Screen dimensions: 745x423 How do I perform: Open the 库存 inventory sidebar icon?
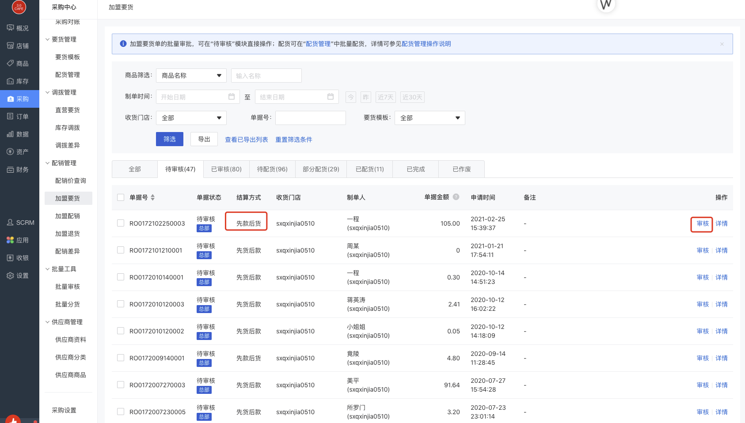(x=11, y=81)
